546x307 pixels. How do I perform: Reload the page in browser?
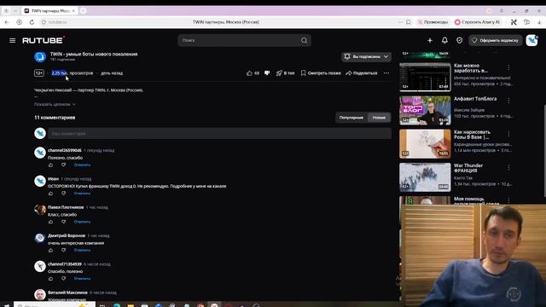point(32,22)
